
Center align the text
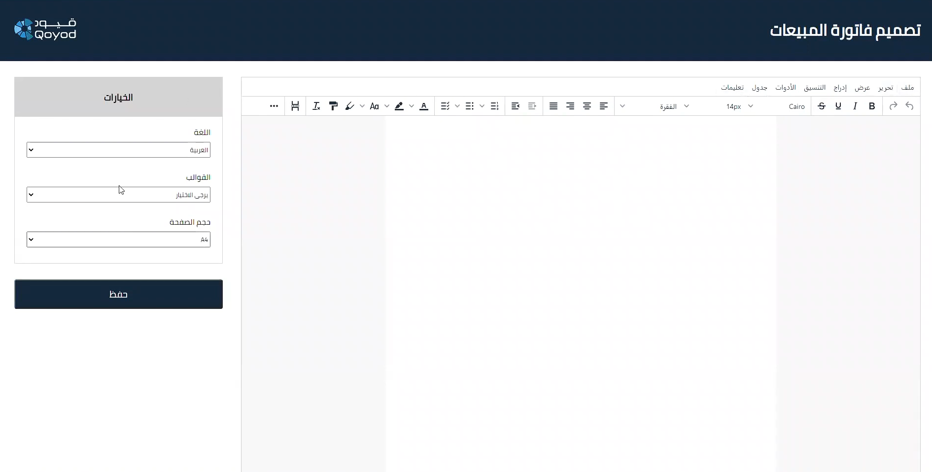587,106
